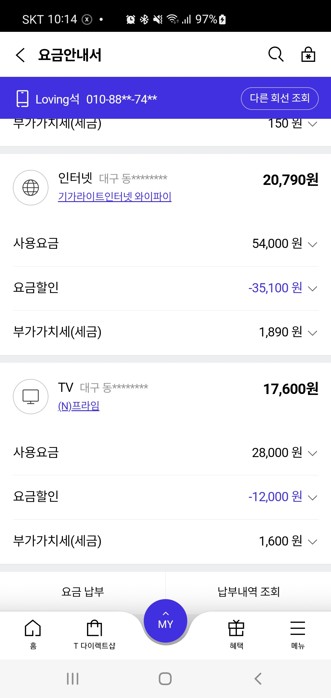Tap the purple MY floating button
The image size is (331, 698).
coord(165,621)
